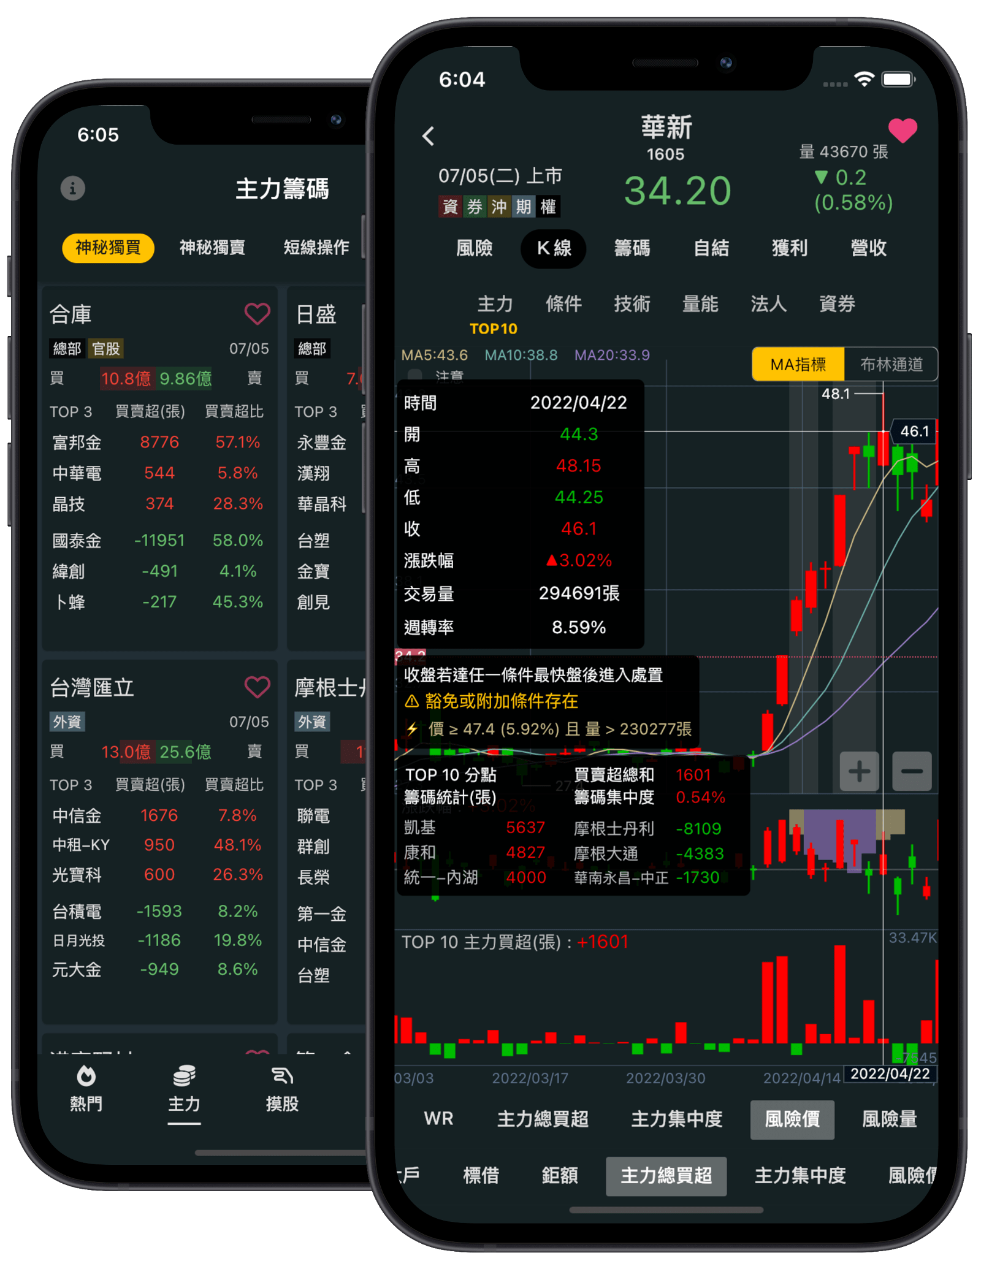Tap 官股 tag on 合庫 card
The height and width of the screenshot is (1269, 981).
point(106,349)
